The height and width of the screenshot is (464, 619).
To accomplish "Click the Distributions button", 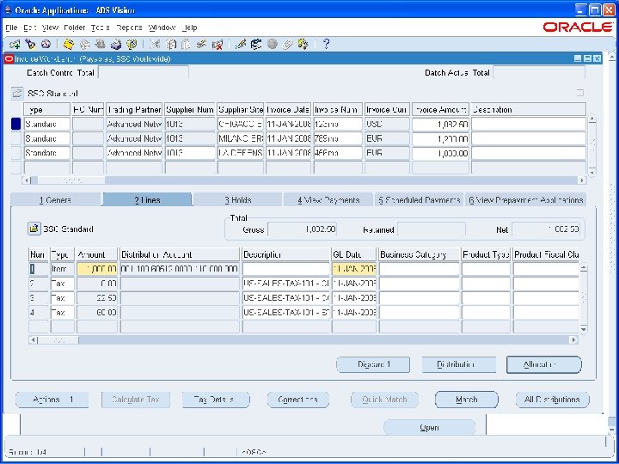I will click(x=459, y=364).
